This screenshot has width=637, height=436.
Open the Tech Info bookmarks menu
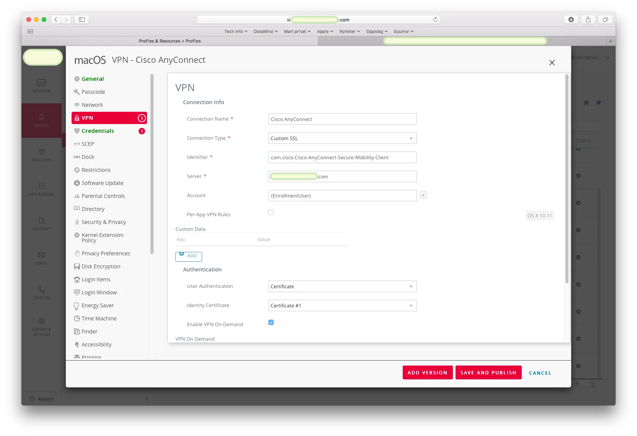click(x=236, y=31)
